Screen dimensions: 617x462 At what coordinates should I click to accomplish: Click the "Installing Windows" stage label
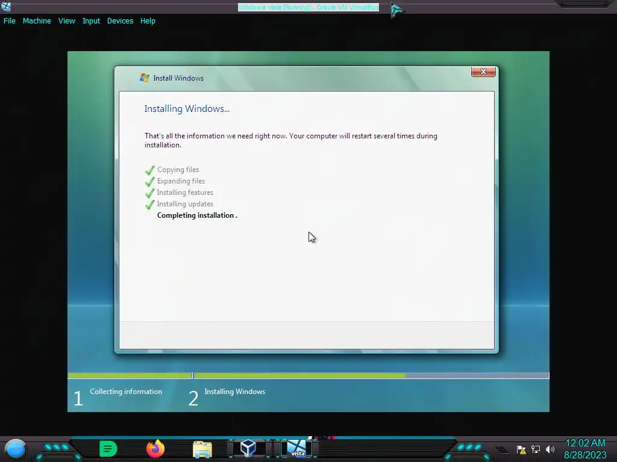pos(235,392)
